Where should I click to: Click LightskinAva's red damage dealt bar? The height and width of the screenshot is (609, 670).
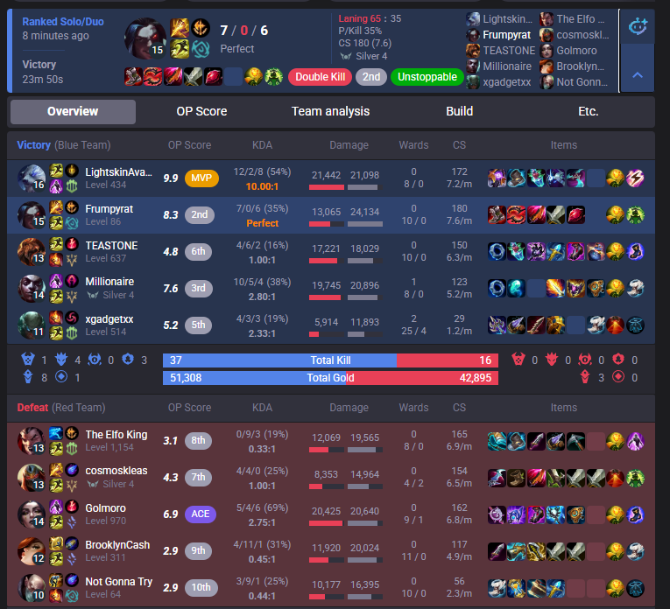point(327,187)
